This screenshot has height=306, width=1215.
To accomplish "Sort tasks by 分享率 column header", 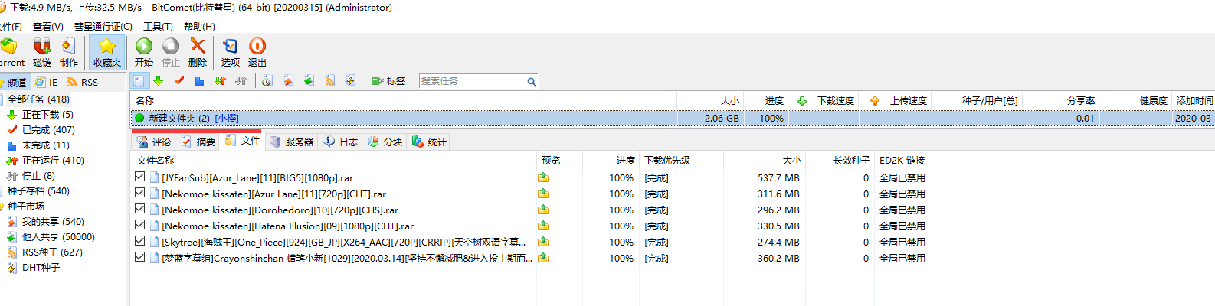I will tap(1081, 101).
